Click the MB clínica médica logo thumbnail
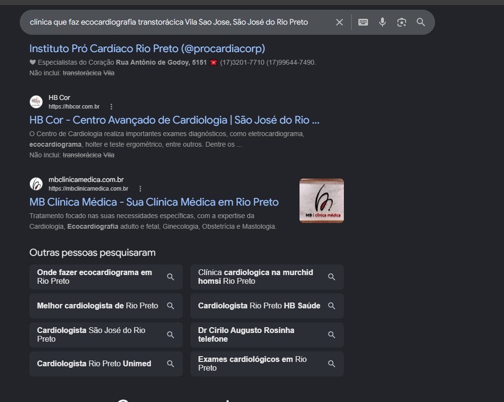The height and width of the screenshot is (402, 504). (x=321, y=201)
